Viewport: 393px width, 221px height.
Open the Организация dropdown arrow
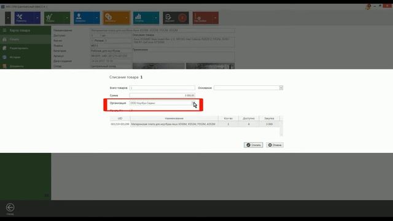193,103
